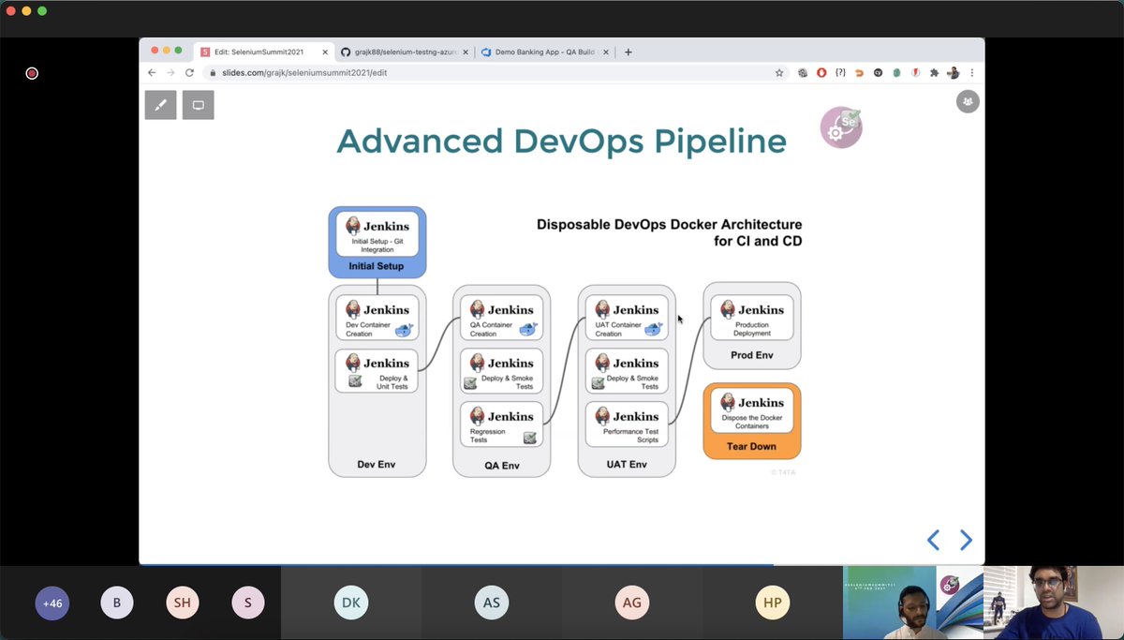Select participant avatar DK
This screenshot has width=1124, height=640.
coord(351,603)
